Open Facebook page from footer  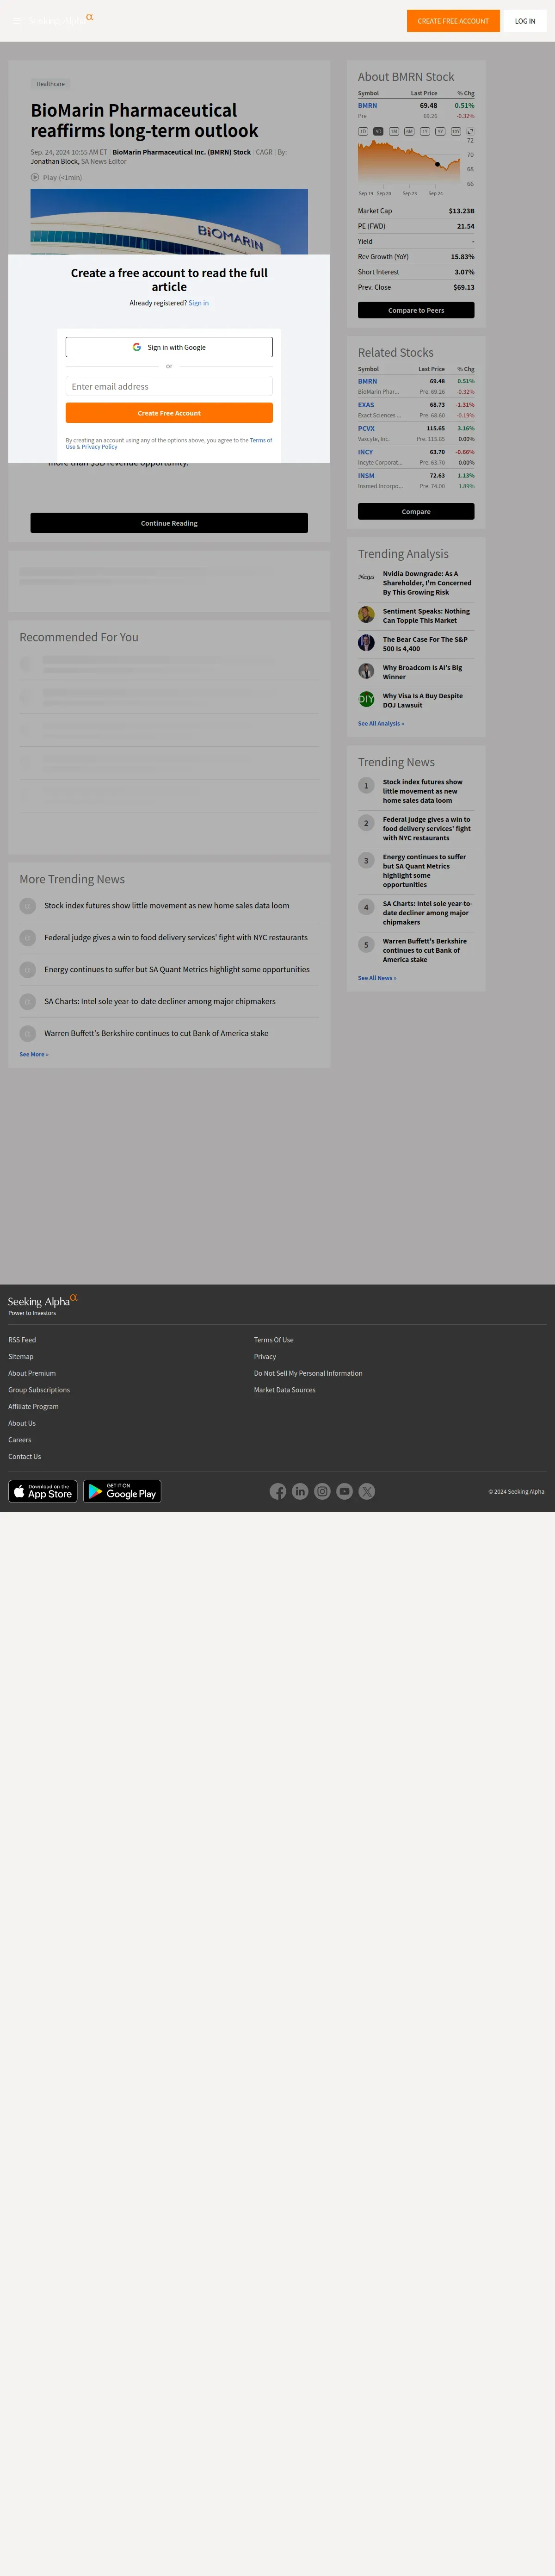tap(278, 1492)
